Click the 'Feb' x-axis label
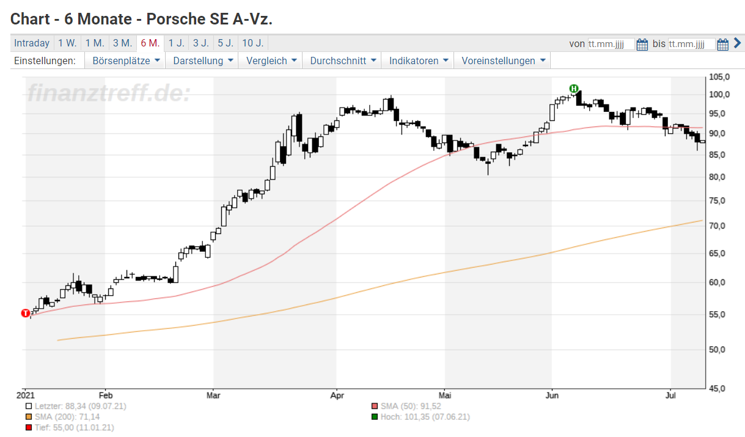745x437 pixels. pyautogui.click(x=105, y=395)
